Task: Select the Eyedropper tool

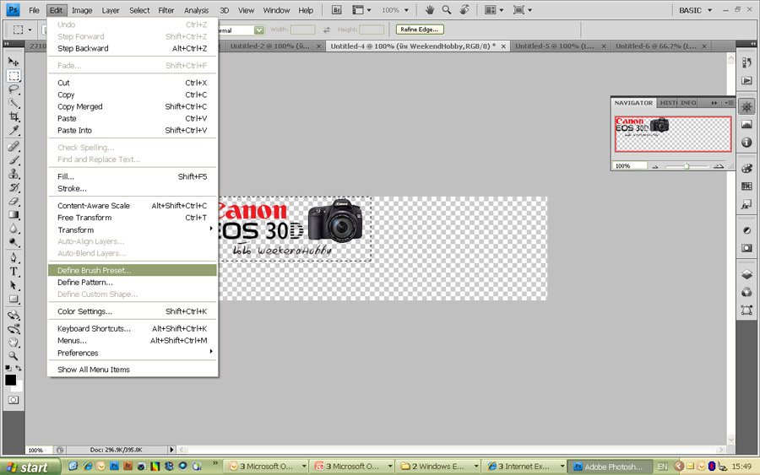Action: pyautogui.click(x=14, y=131)
